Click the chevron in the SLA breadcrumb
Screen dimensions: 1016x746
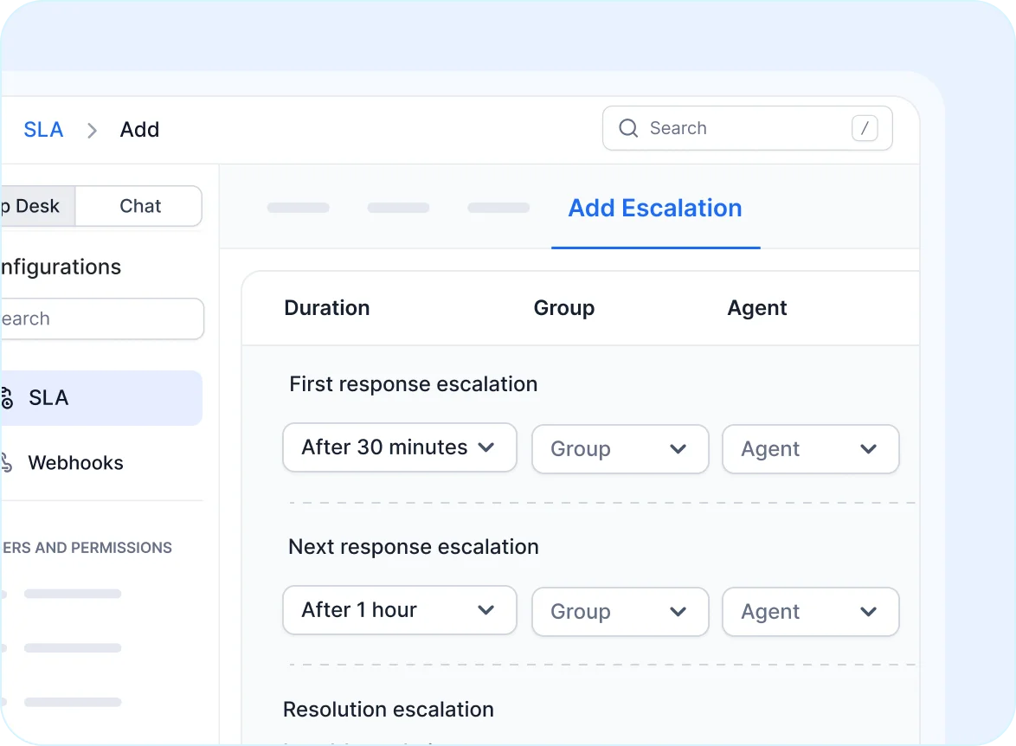tap(91, 130)
